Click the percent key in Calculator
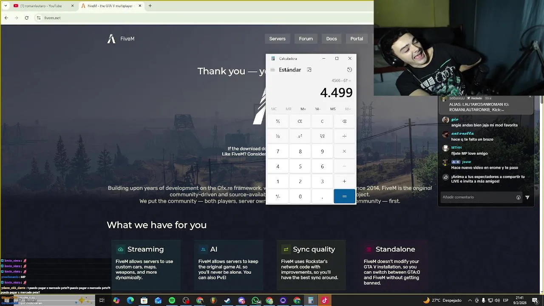The width and height of the screenshot is (544, 306). [x=278, y=121]
